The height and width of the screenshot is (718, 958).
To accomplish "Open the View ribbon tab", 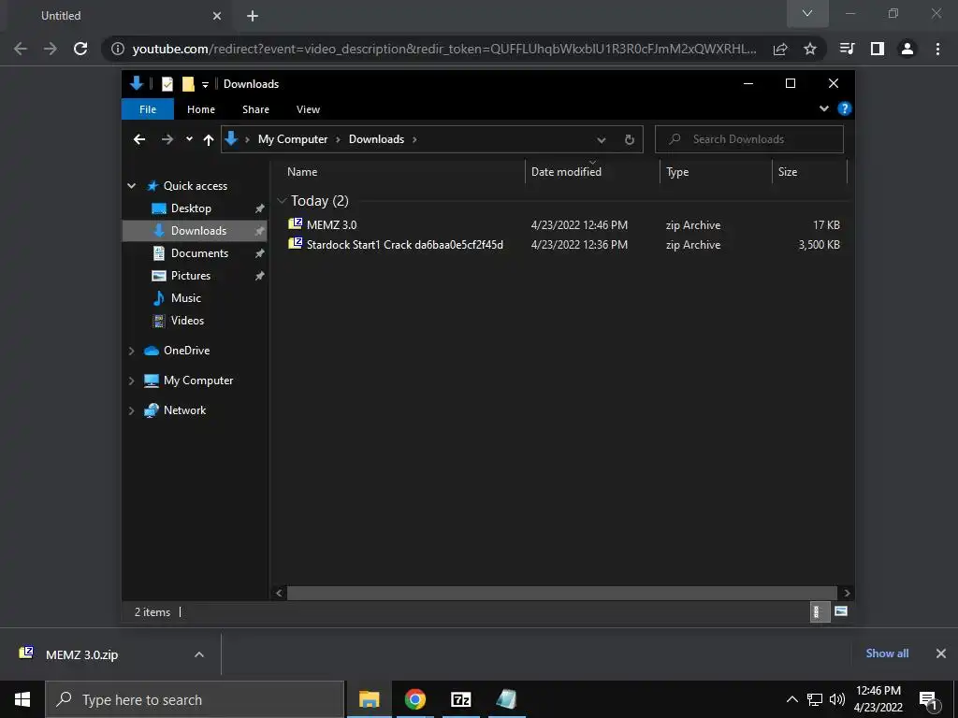I will pos(308,109).
